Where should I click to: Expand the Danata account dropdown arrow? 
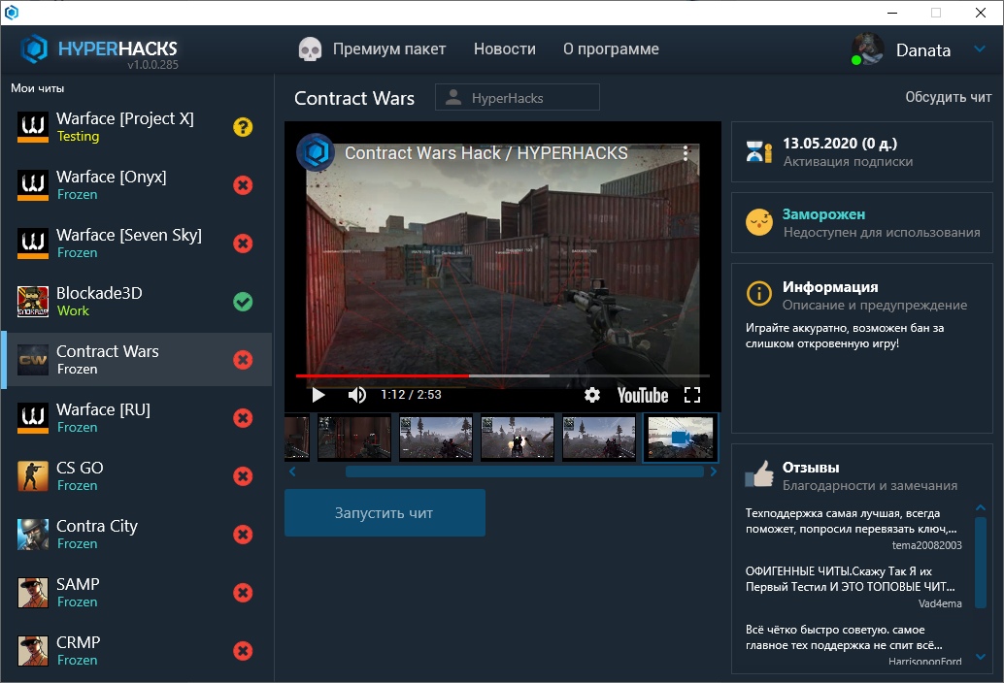(979, 50)
